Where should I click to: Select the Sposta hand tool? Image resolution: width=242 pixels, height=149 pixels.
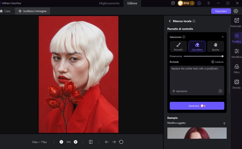215,46
